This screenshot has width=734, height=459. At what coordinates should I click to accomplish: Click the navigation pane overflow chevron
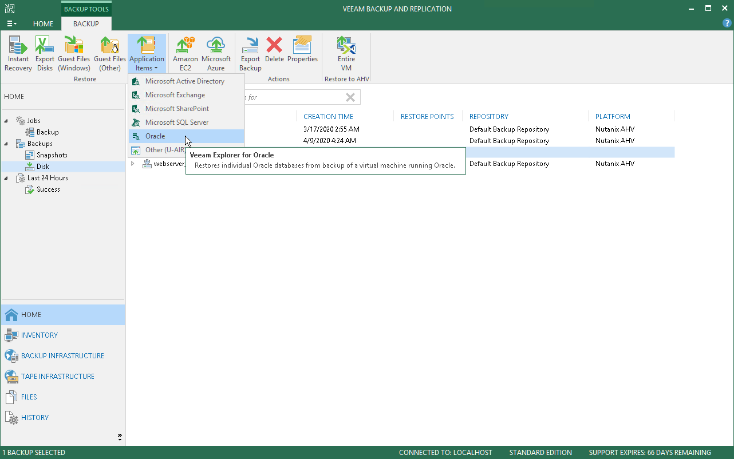(x=120, y=437)
